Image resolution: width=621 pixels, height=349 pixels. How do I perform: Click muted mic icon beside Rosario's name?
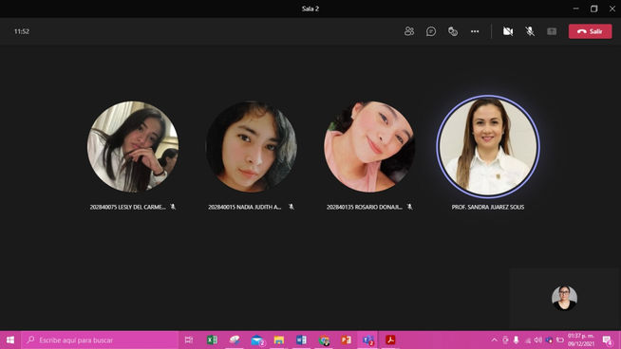(x=409, y=207)
